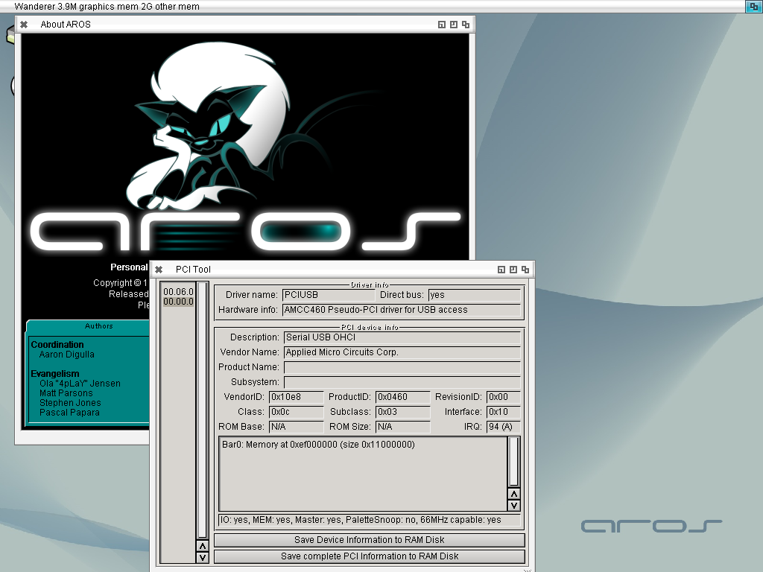
Task: Click the Description field Serial USB OHCI
Action: [x=402, y=337]
